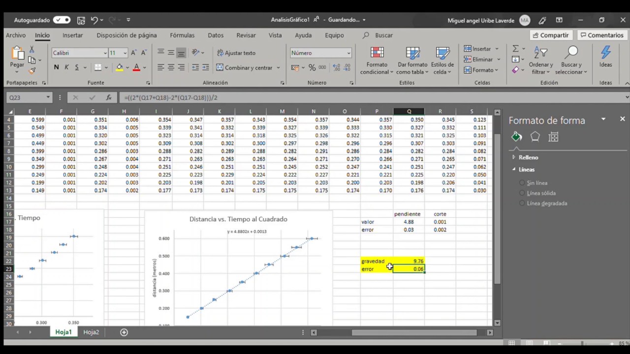The width and height of the screenshot is (630, 354).
Task: Click the AutoSum sigma icon
Action: click(515, 49)
